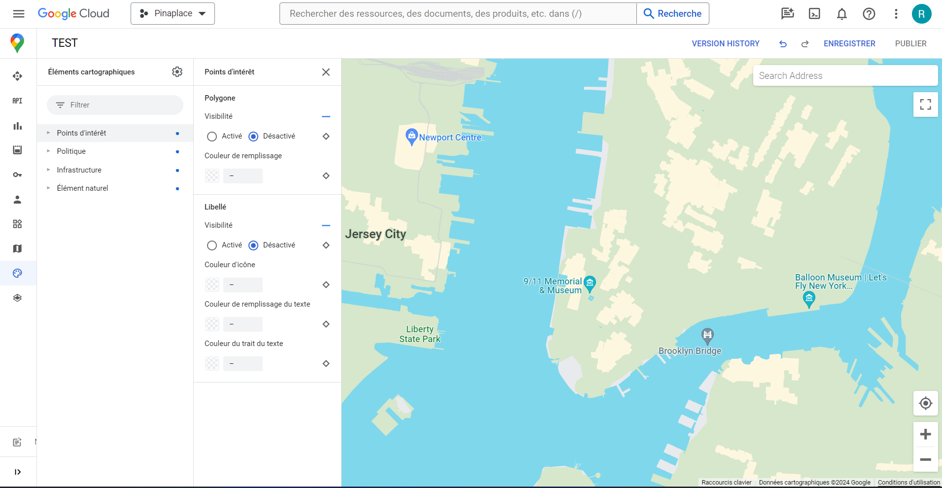This screenshot has width=942, height=488.
Task: Click the ENREGISTRER button
Action: tap(849, 44)
